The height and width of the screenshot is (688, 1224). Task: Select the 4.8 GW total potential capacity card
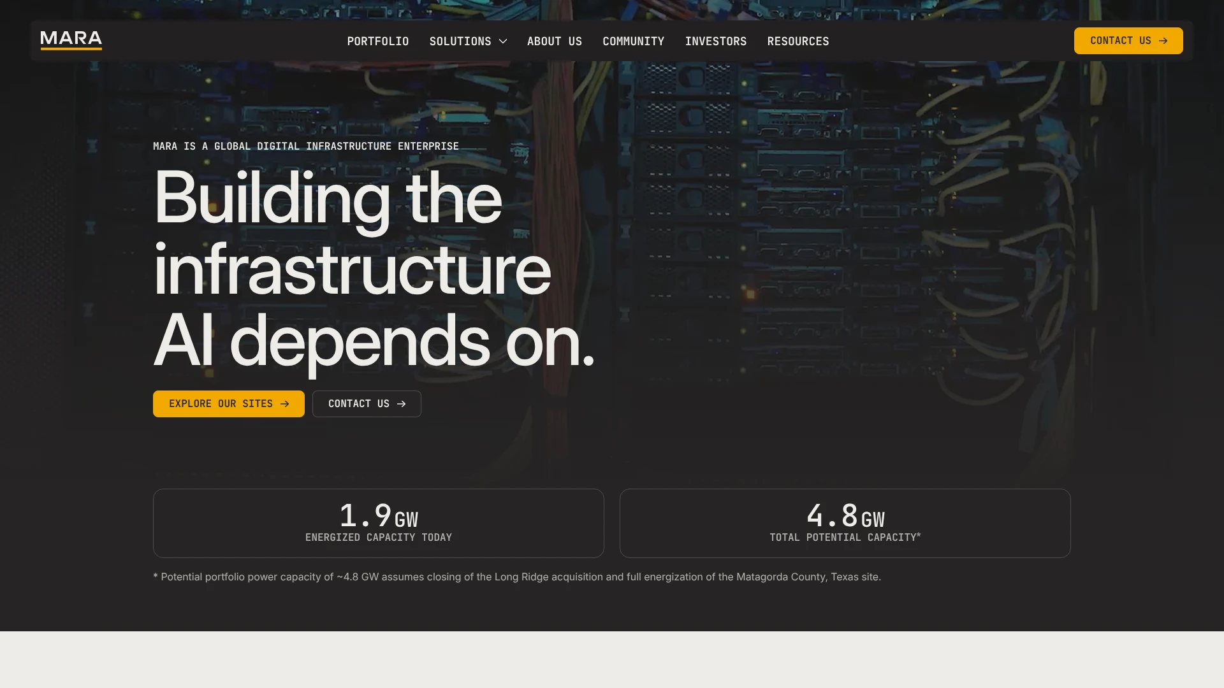pos(845,523)
